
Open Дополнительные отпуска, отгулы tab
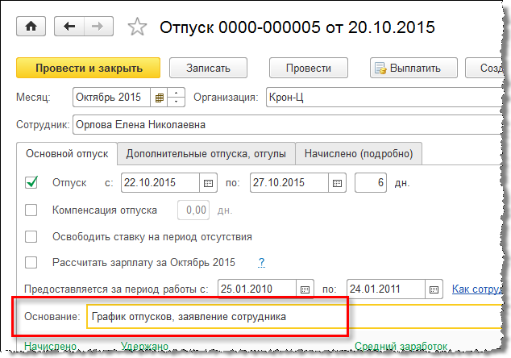[x=206, y=153]
